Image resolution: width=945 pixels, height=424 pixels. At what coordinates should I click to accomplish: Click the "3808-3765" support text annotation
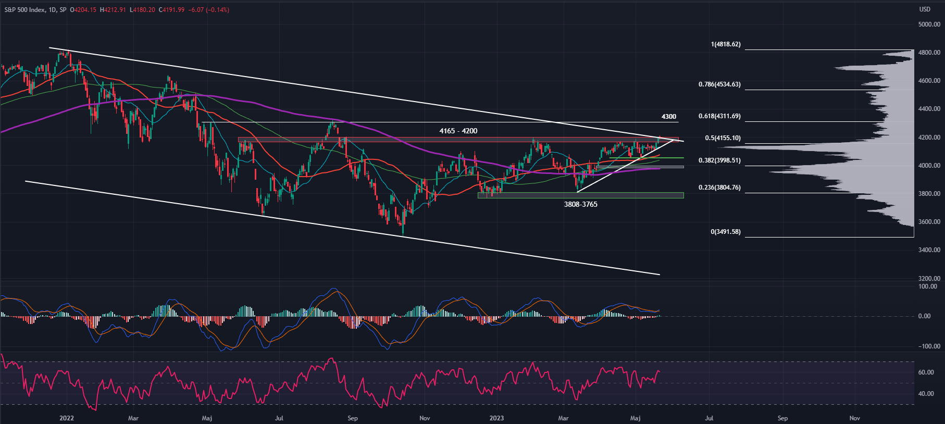tap(580, 205)
